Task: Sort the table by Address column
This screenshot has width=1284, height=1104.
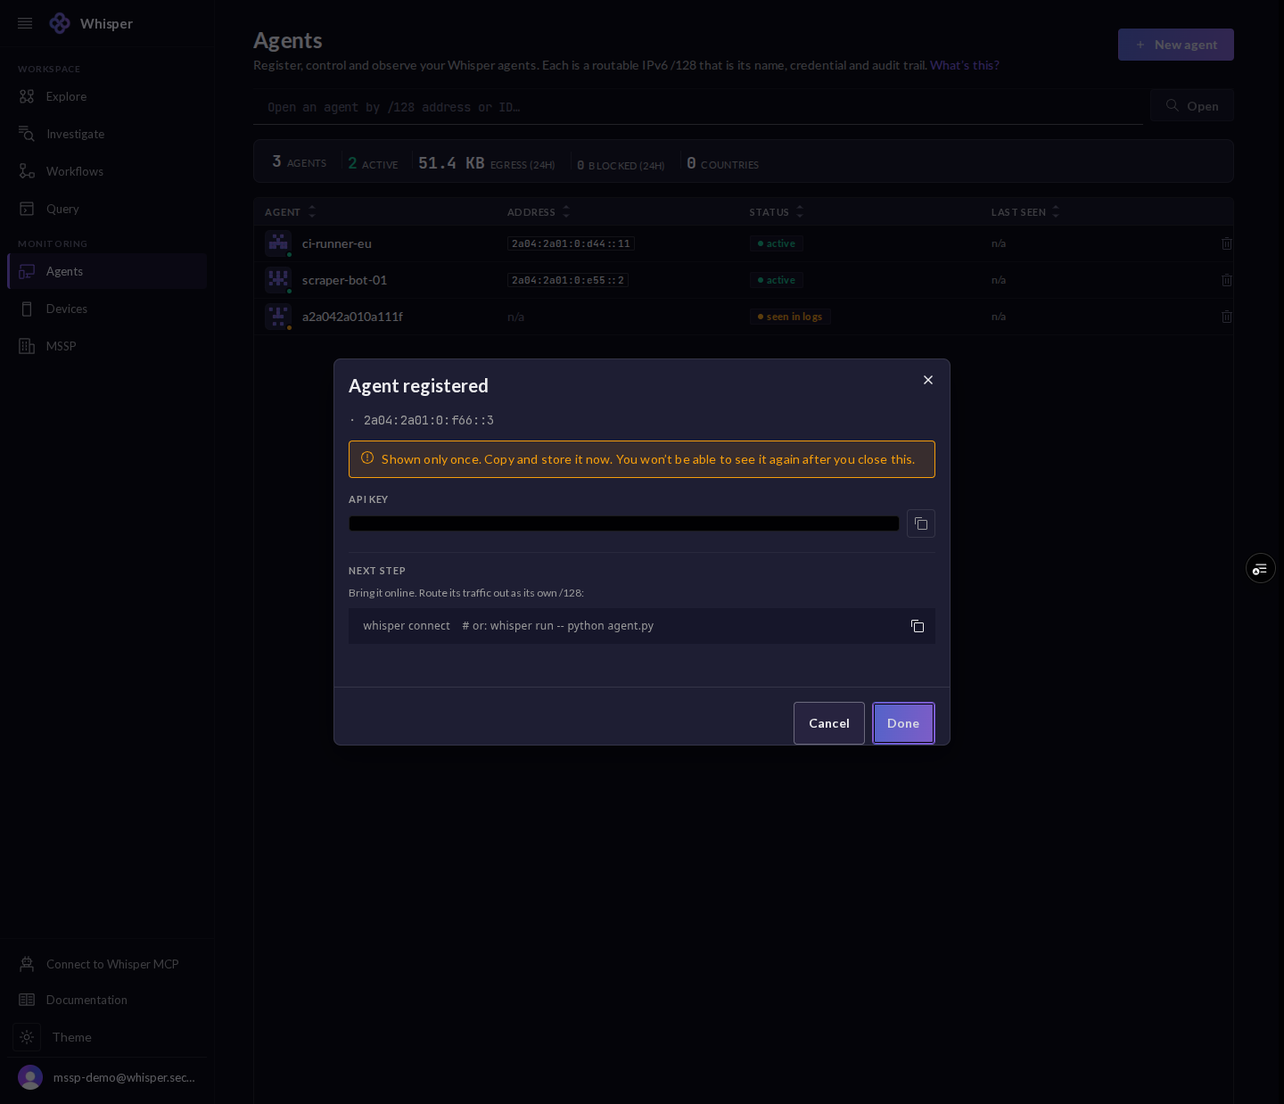Action: 539,212
